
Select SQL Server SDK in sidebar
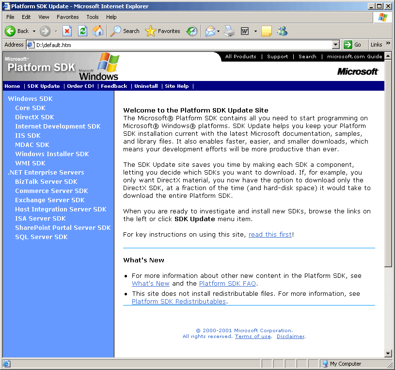click(x=41, y=237)
